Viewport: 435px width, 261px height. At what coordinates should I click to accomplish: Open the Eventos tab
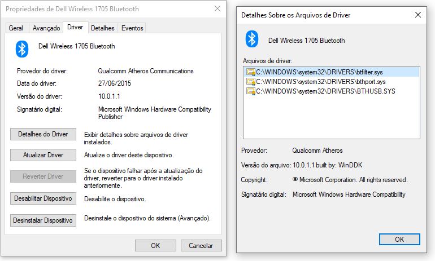click(132, 28)
